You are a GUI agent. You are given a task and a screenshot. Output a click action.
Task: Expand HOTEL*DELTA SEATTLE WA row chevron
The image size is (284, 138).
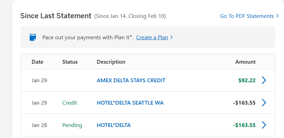264,103
